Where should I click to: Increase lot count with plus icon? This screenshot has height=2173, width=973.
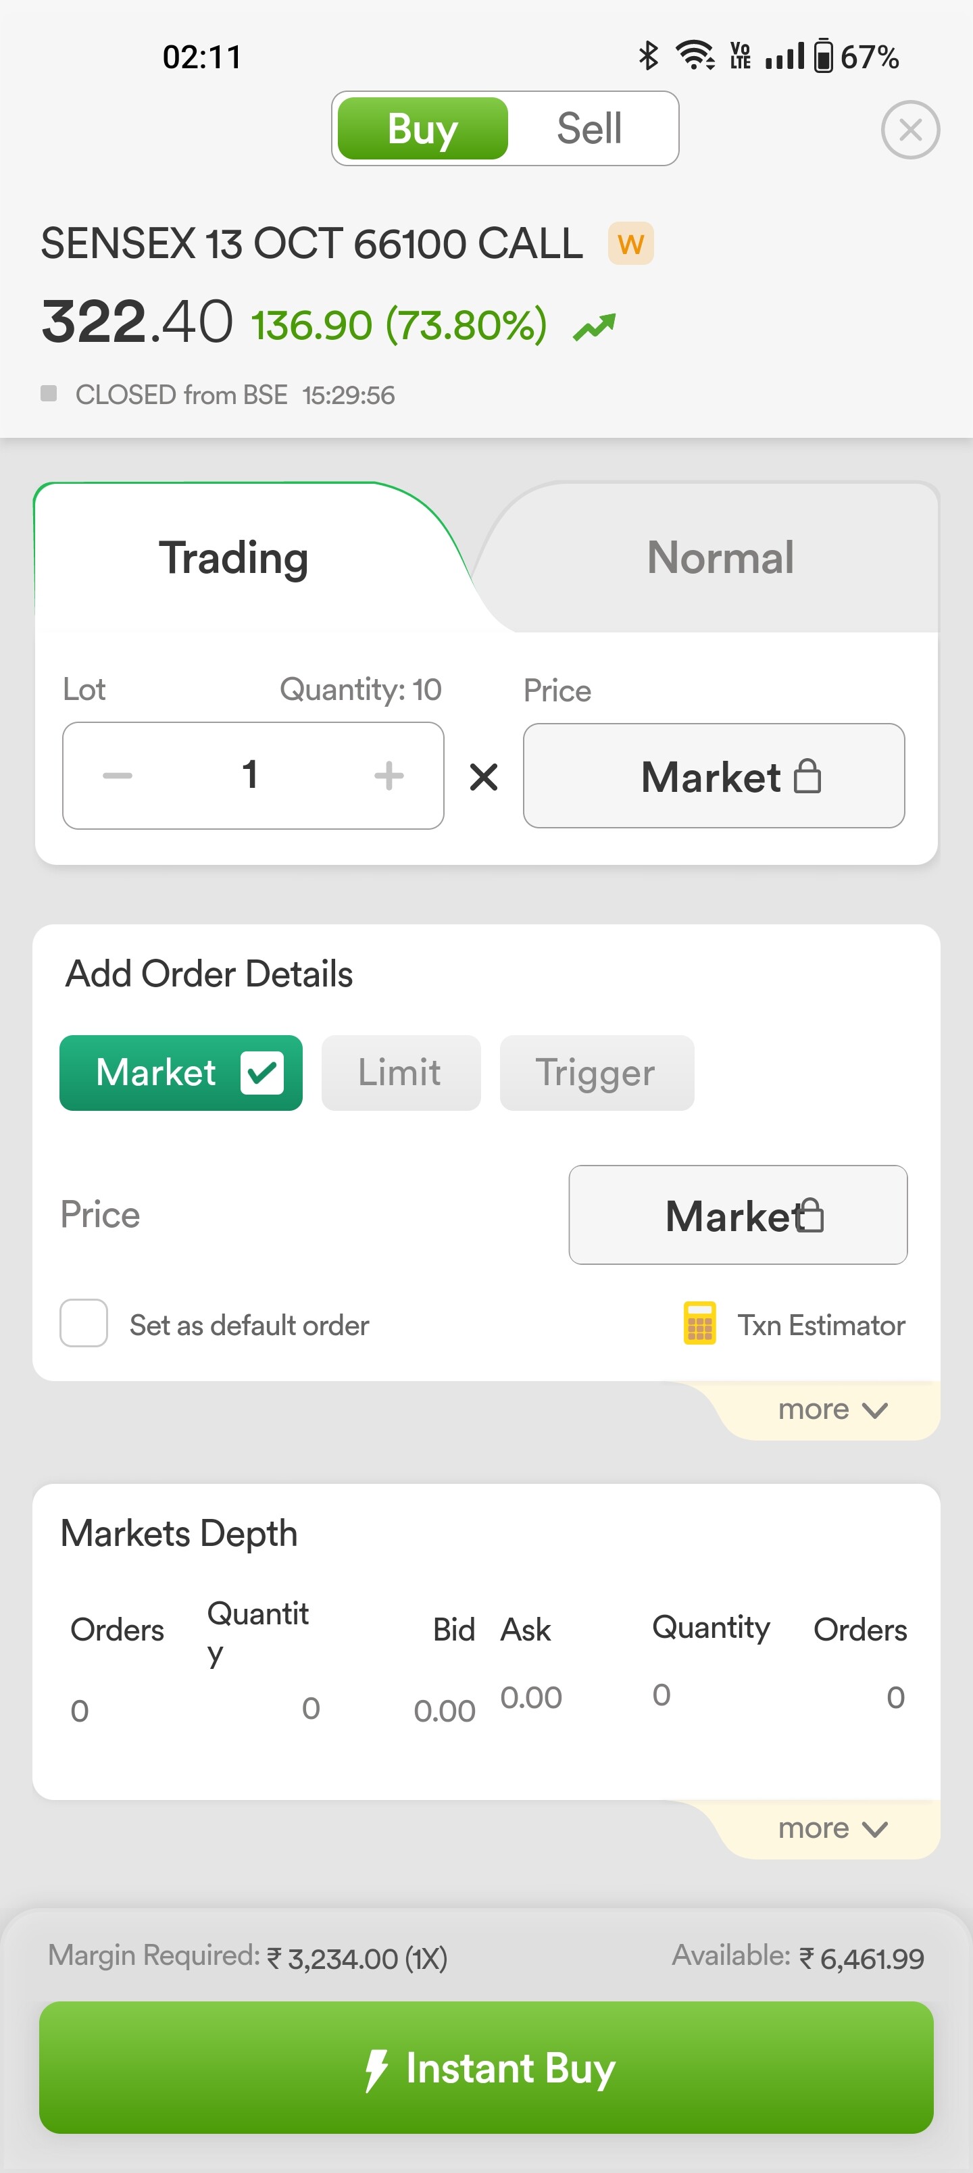389,775
